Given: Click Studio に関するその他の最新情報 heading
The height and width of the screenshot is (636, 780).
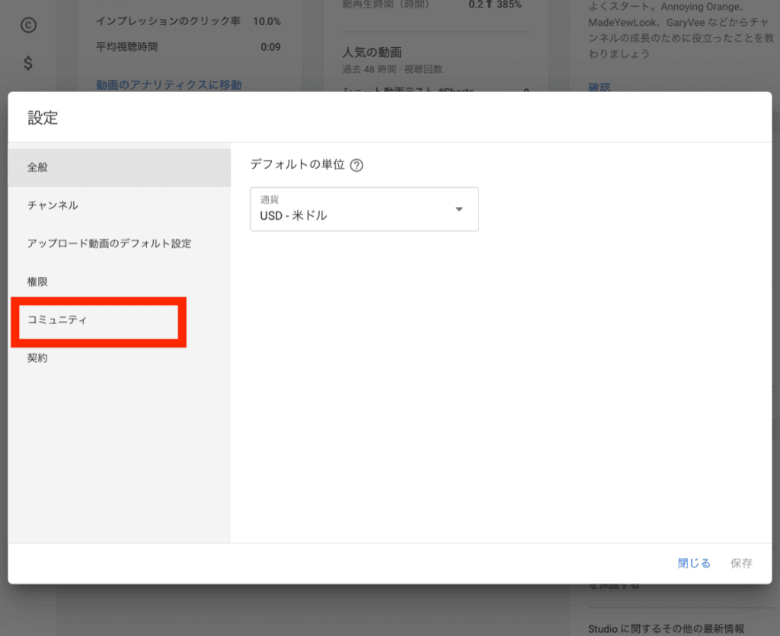Looking at the screenshot, I should (x=666, y=628).
